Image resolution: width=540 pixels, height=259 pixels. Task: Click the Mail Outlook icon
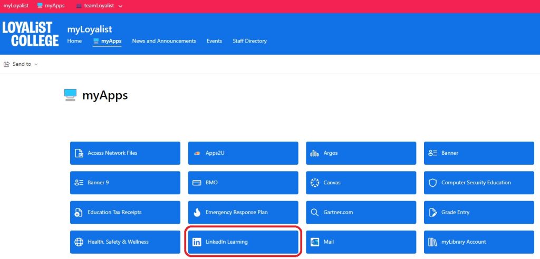314,242
